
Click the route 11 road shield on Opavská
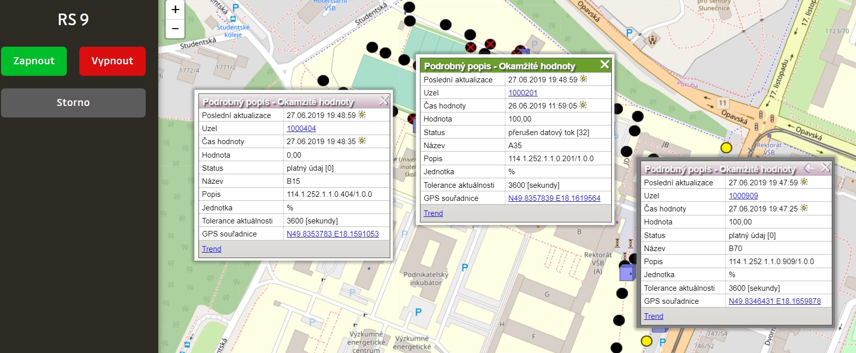722,103
